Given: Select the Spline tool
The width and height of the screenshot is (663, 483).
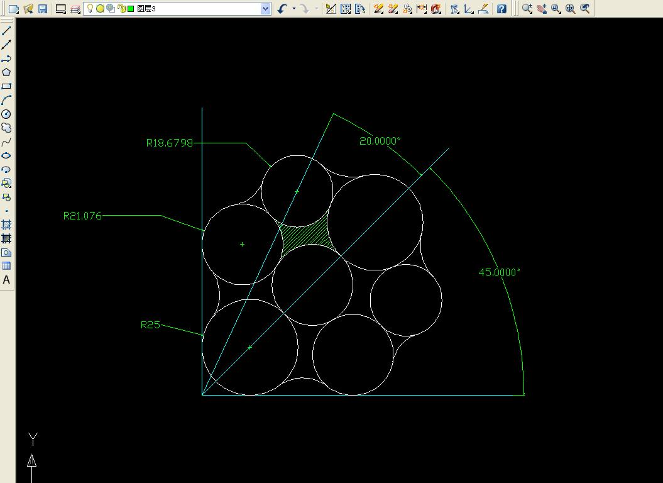Looking at the screenshot, I should [x=6, y=142].
